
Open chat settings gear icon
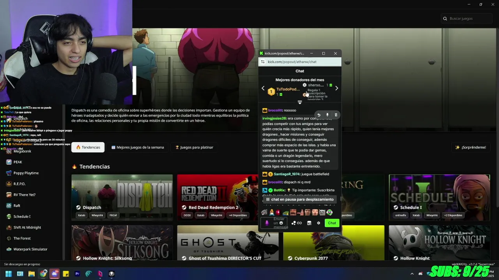click(x=319, y=223)
